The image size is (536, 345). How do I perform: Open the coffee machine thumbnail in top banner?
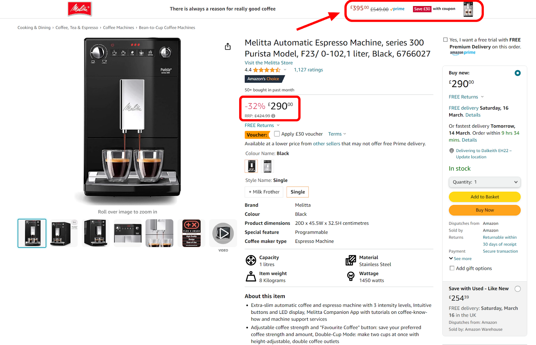(468, 9)
